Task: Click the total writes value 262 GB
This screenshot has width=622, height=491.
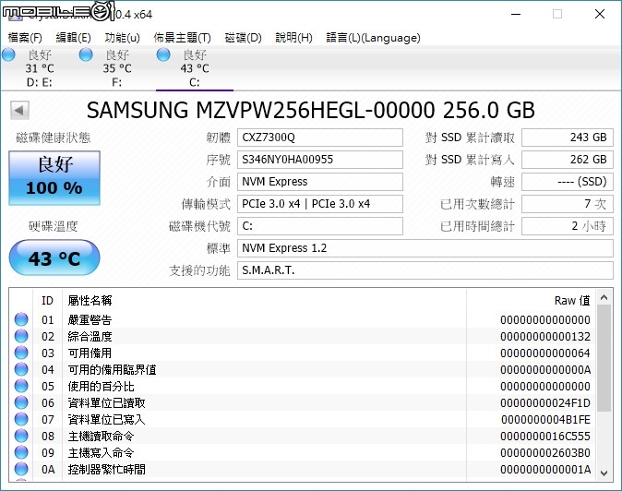Action: tap(568, 160)
